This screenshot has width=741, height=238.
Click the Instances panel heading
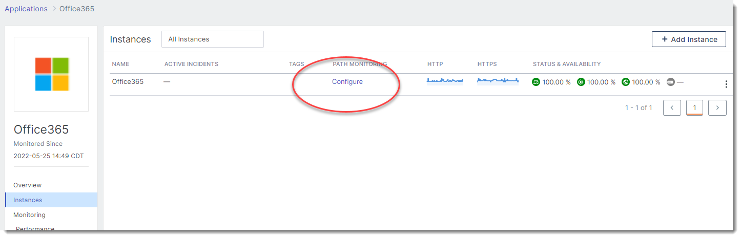click(131, 39)
